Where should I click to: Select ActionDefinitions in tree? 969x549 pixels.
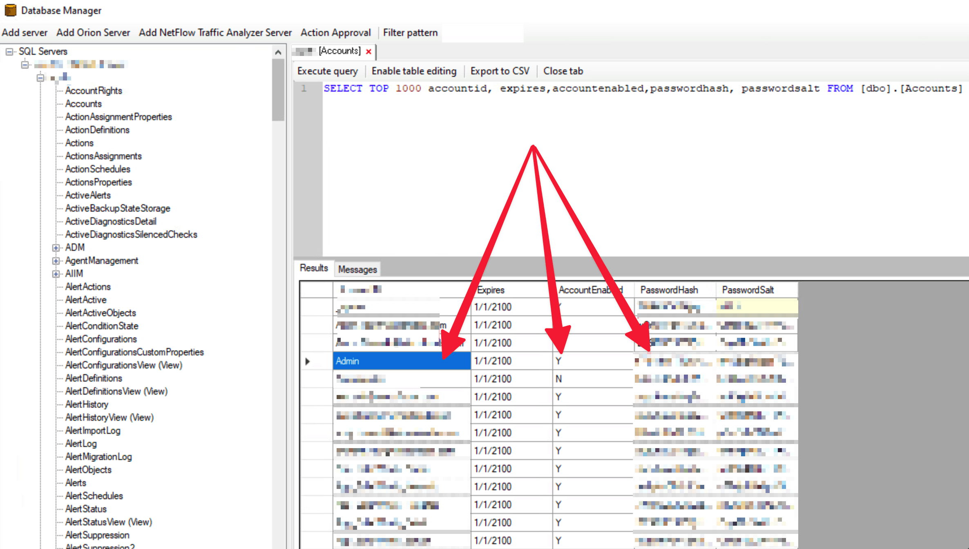tap(97, 130)
